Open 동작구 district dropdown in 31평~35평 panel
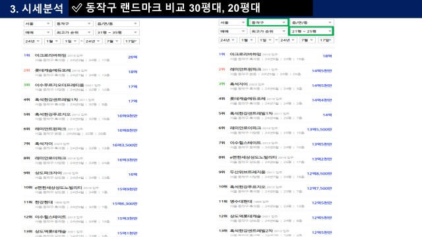 coord(74,24)
